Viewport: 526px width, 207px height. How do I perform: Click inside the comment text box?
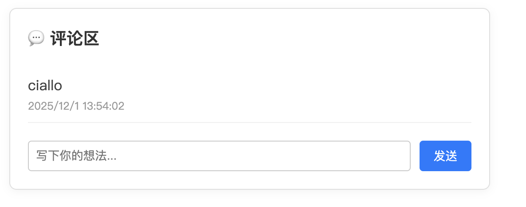pyautogui.click(x=219, y=156)
